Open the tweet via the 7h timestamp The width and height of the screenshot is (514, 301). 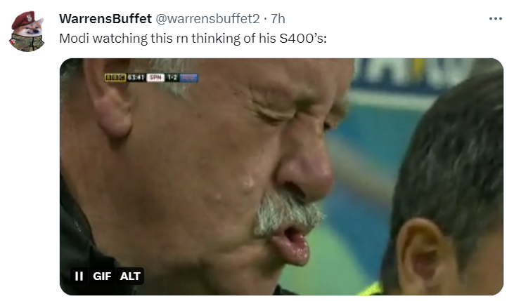pos(278,19)
